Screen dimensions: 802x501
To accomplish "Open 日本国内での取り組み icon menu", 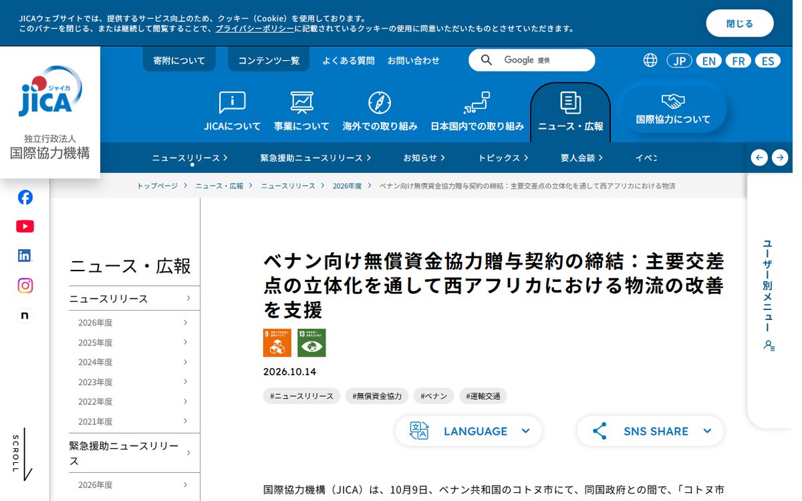I will pyautogui.click(x=477, y=111).
